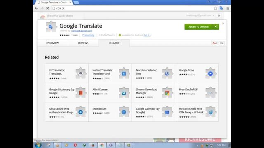The height and width of the screenshot is (148, 264).
Task: Click the Chrome icon in the taskbar
Action: pyautogui.click(x=102, y=145)
